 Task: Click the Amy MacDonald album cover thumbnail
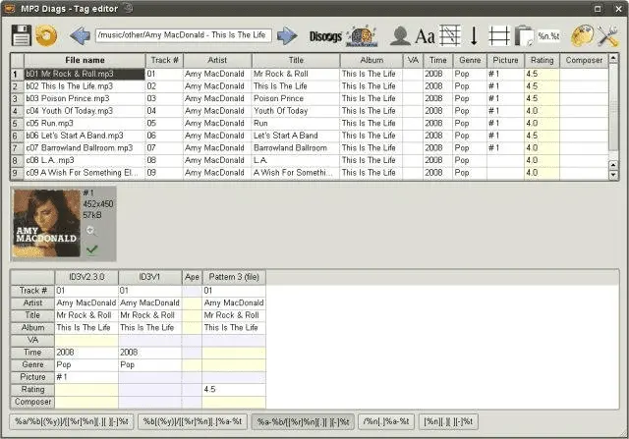[x=47, y=223]
